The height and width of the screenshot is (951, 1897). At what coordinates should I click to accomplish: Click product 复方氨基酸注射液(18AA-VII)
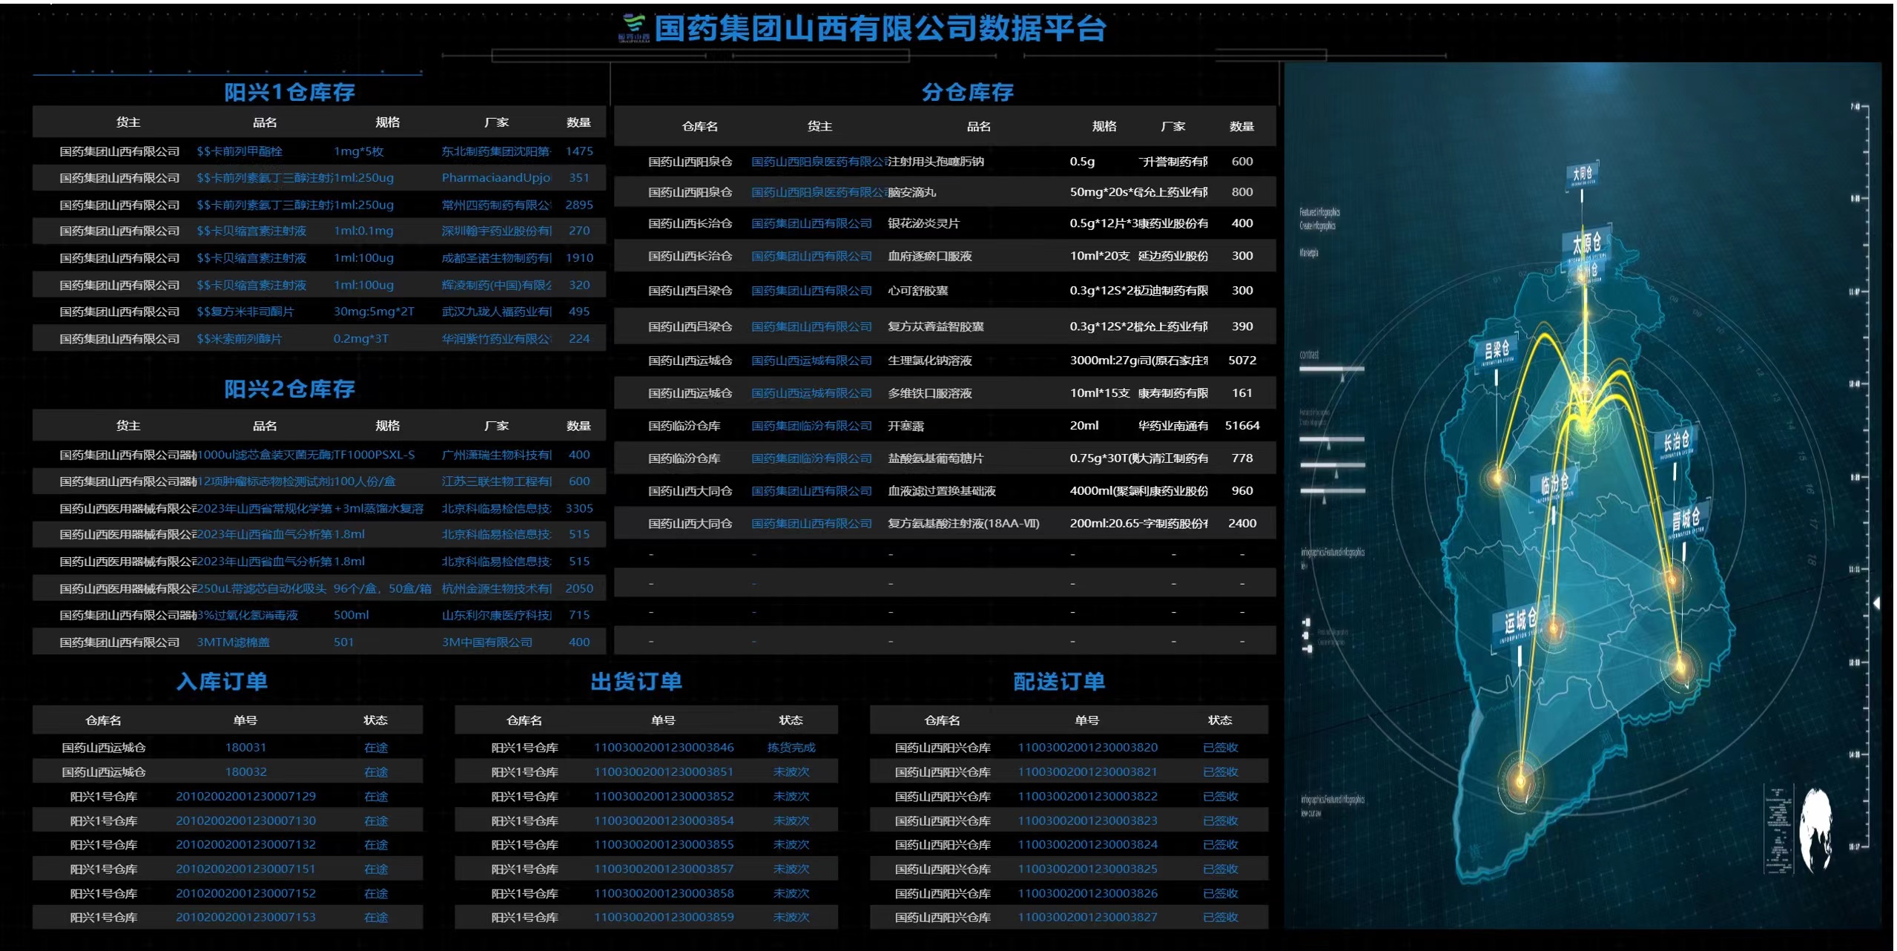point(964,524)
